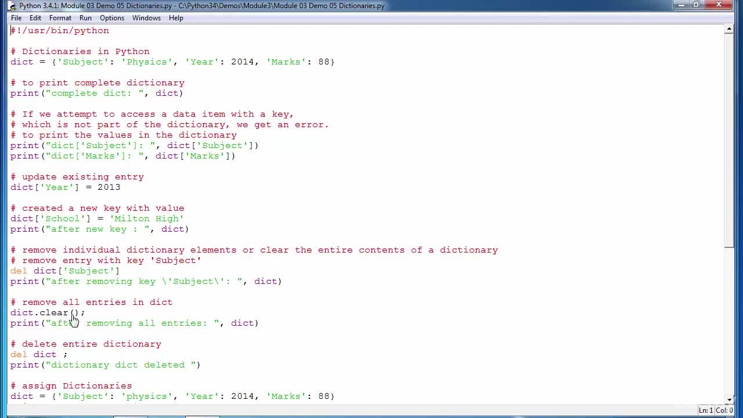
Task: Open the Run menu
Action: pyautogui.click(x=85, y=18)
